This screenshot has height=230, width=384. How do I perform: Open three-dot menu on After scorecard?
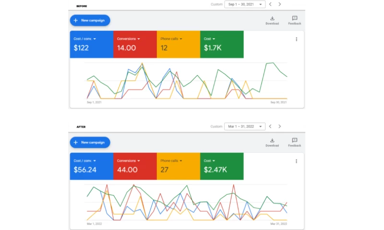coord(296,161)
